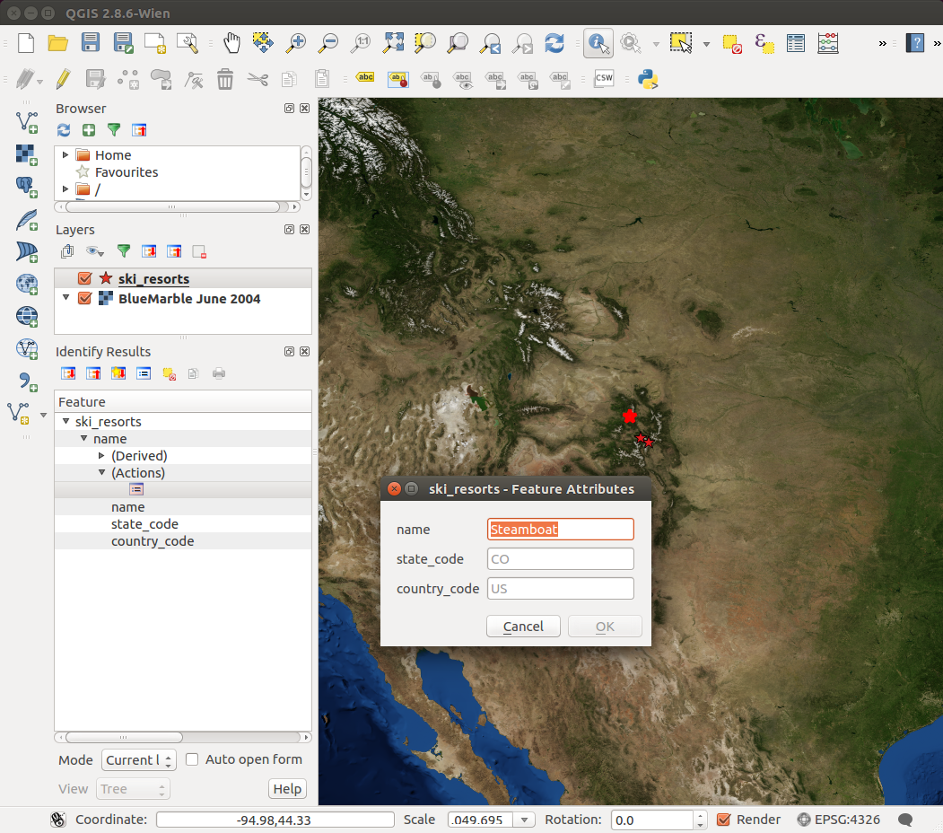
Task: Enable the Auto open form checkbox
Action: click(x=192, y=759)
